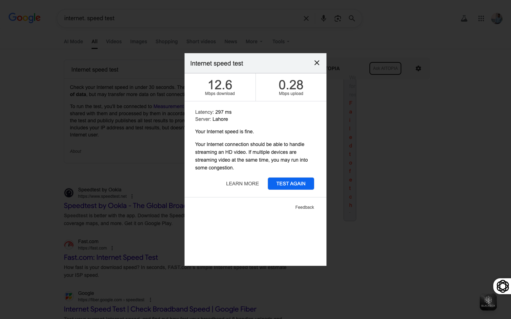Clear the search box text

pyautogui.click(x=306, y=18)
